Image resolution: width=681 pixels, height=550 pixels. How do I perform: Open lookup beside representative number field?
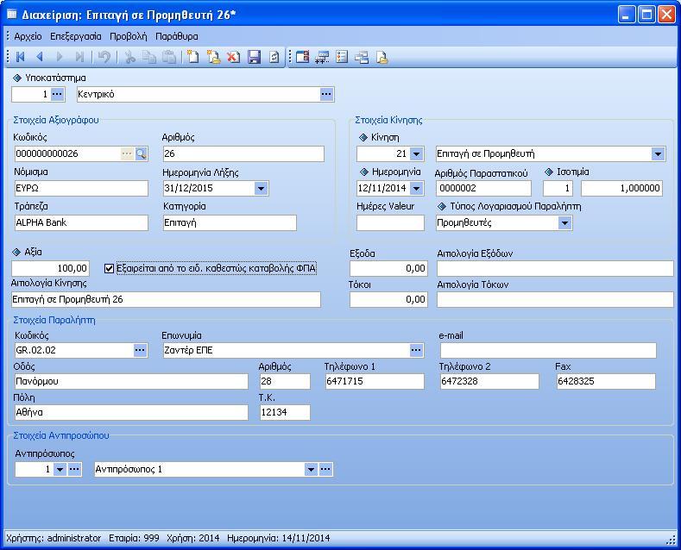(75, 469)
